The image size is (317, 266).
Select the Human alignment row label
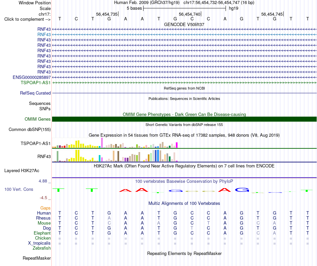(x=44, y=213)
